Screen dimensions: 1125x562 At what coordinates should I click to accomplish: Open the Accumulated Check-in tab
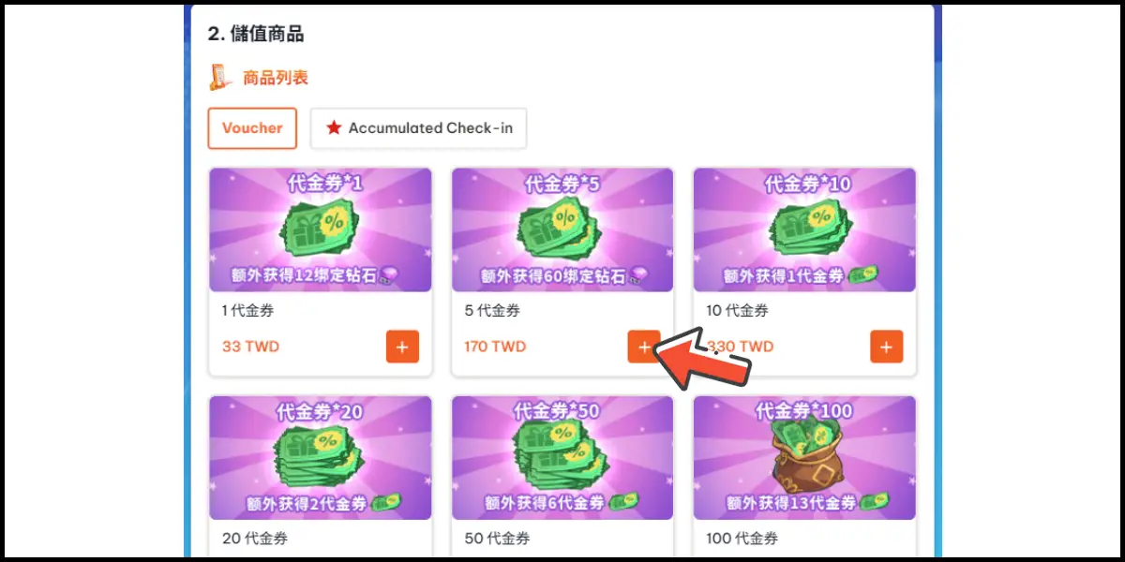(419, 128)
